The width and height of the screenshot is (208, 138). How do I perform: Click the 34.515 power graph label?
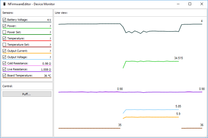tap(178, 58)
